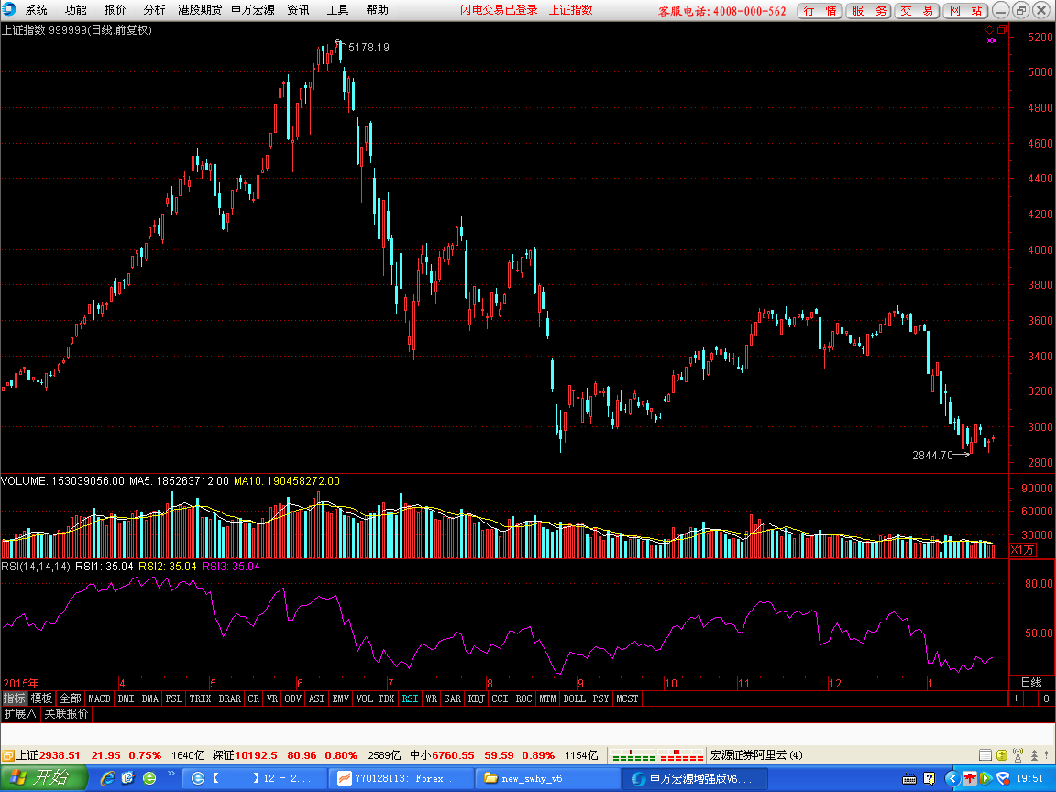
Task: Switch indicator to VOL-TDX
Action: [375, 698]
